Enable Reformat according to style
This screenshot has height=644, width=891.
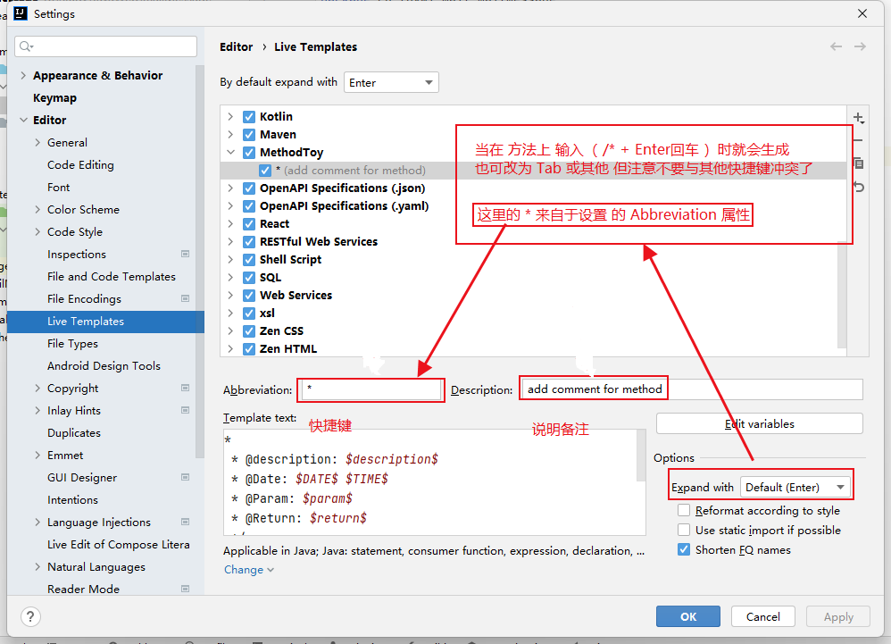tap(684, 511)
